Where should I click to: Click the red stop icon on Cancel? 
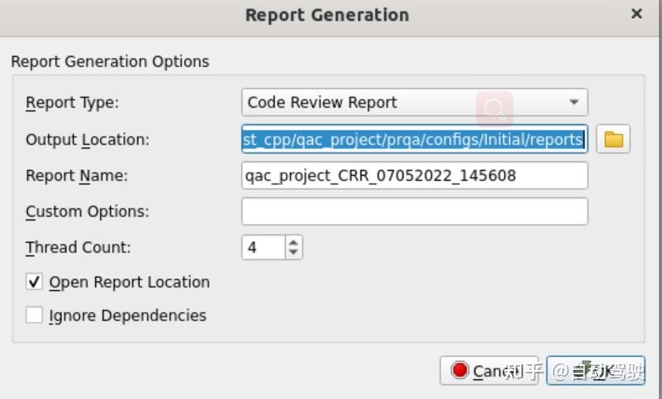click(460, 371)
